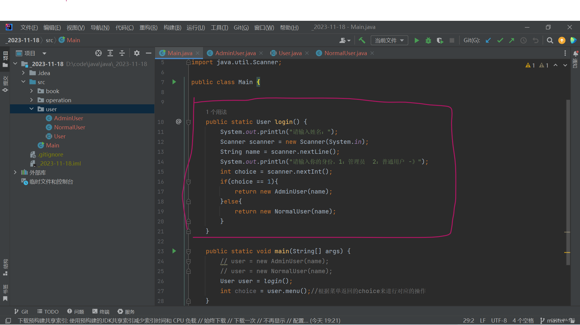Click the @ gutter marker at line 10
The height and width of the screenshot is (325, 580).
coord(179,121)
